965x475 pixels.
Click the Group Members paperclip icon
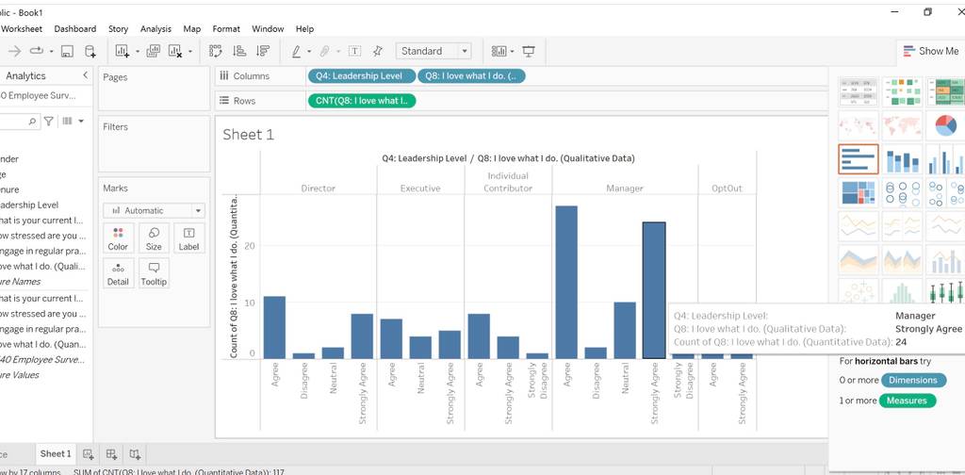(x=325, y=51)
